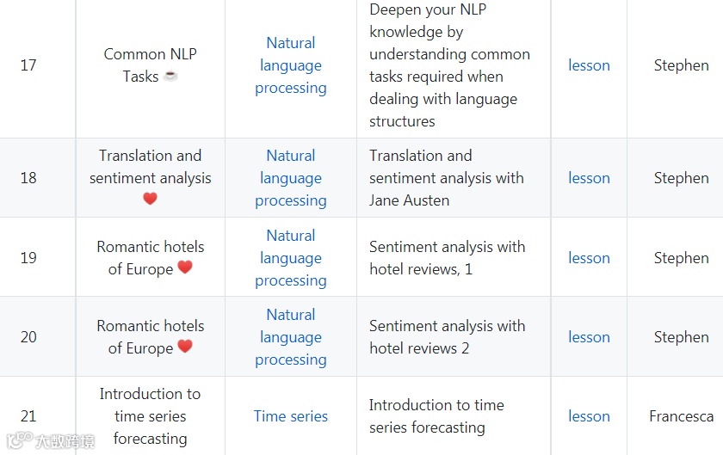Follow Natural language processing link in row 18
The width and height of the screenshot is (723, 455).
291,178
